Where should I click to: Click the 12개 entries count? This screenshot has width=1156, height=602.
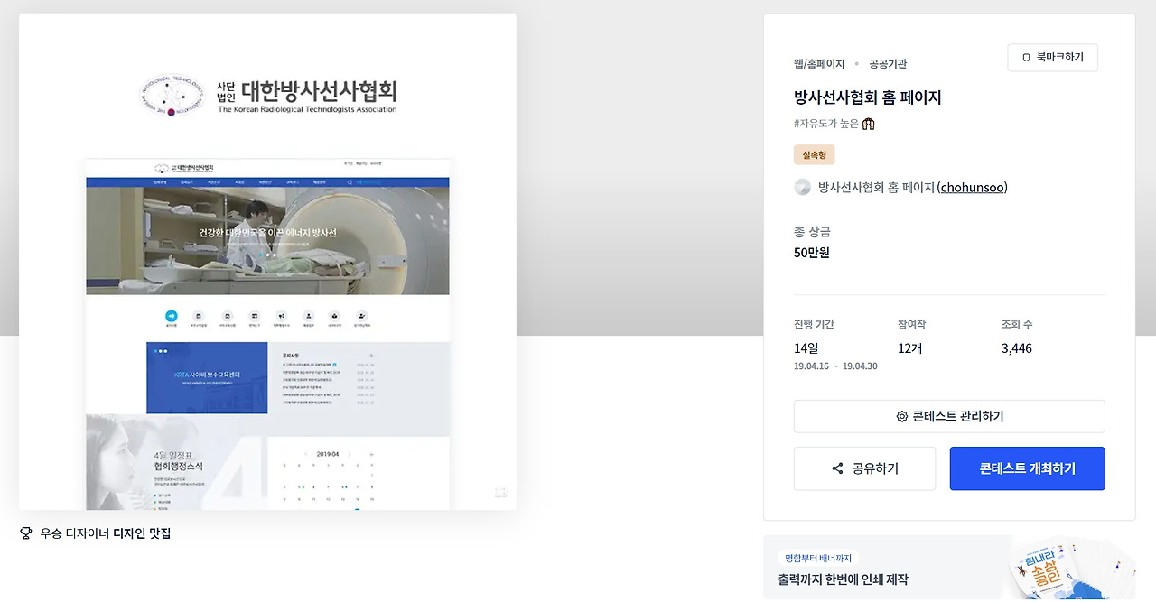pos(910,348)
